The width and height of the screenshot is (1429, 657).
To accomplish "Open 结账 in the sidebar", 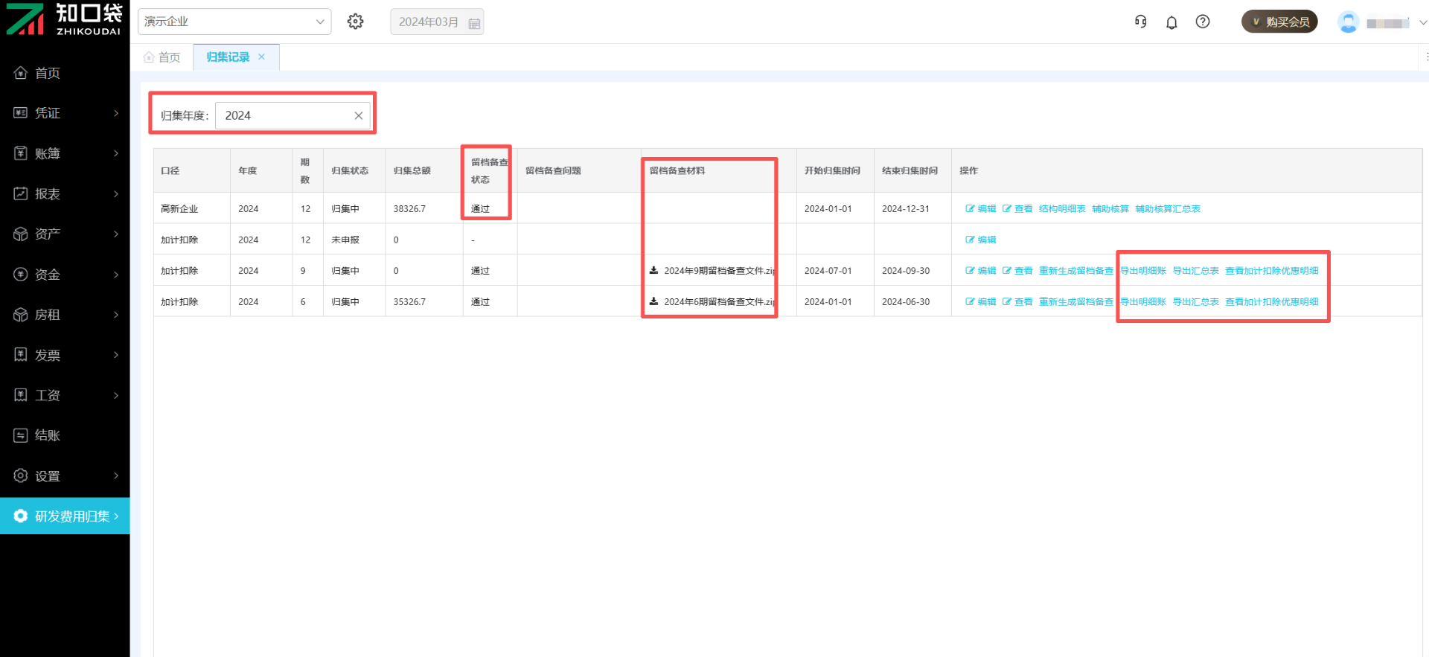I will [x=48, y=435].
